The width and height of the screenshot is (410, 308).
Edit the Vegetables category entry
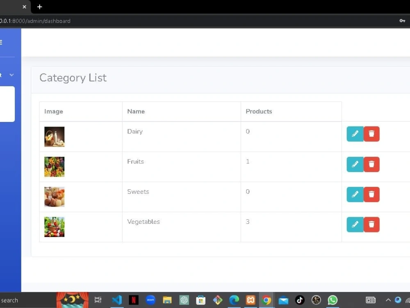(x=355, y=224)
